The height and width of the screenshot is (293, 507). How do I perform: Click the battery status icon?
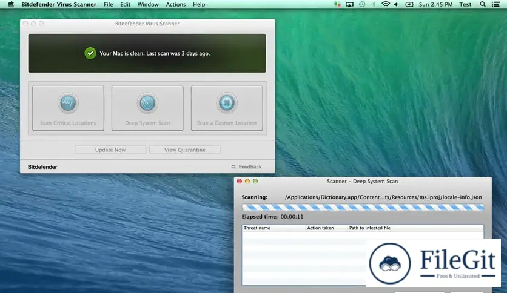(x=410, y=4)
